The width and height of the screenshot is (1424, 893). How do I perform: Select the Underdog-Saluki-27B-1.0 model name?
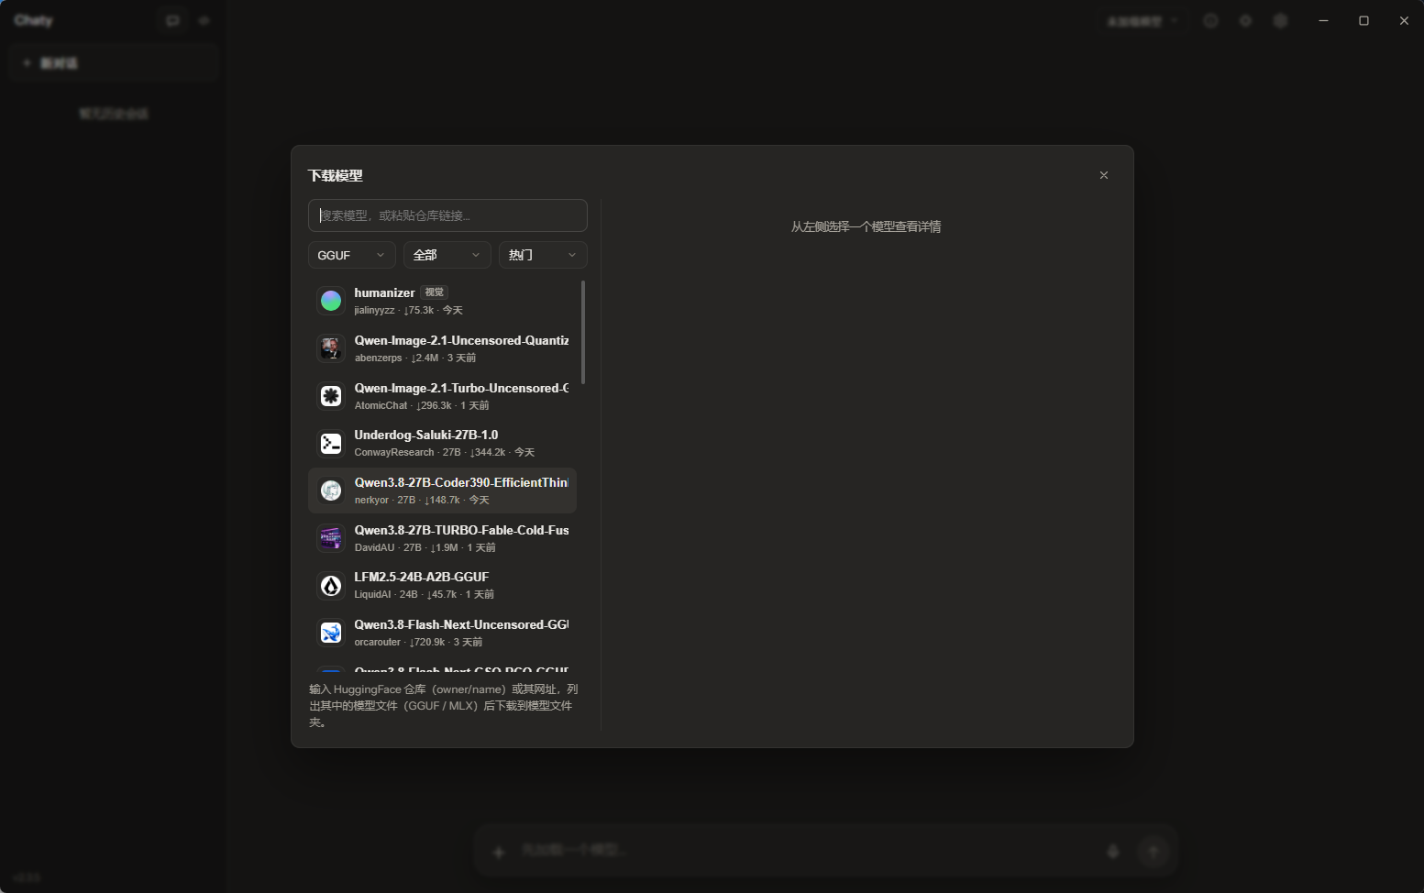[x=426, y=435]
